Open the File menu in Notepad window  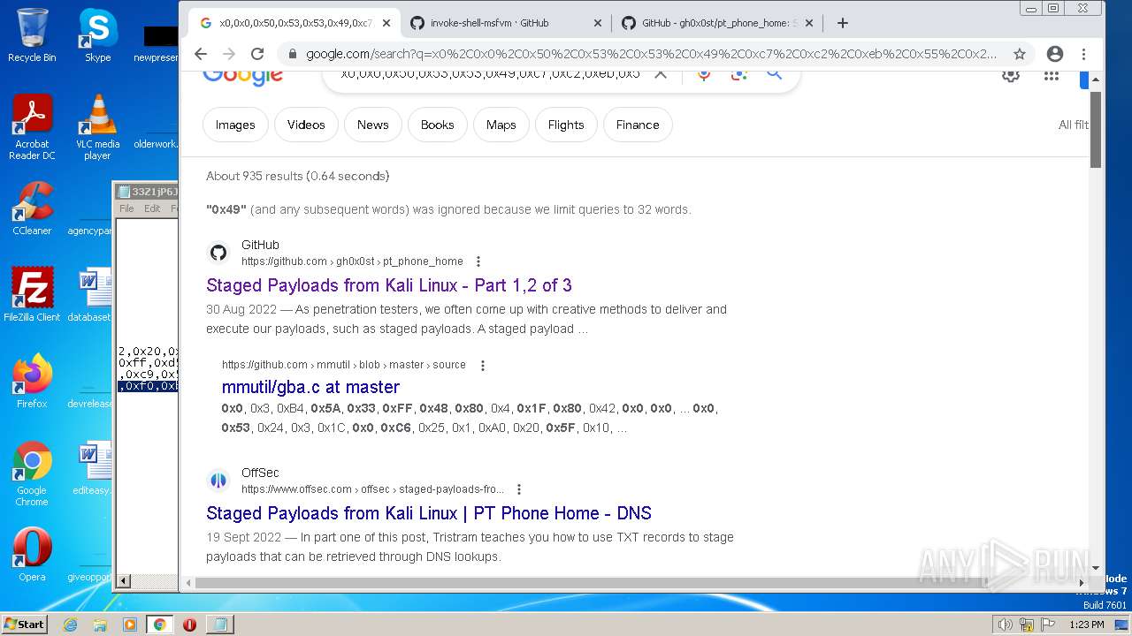(126, 208)
